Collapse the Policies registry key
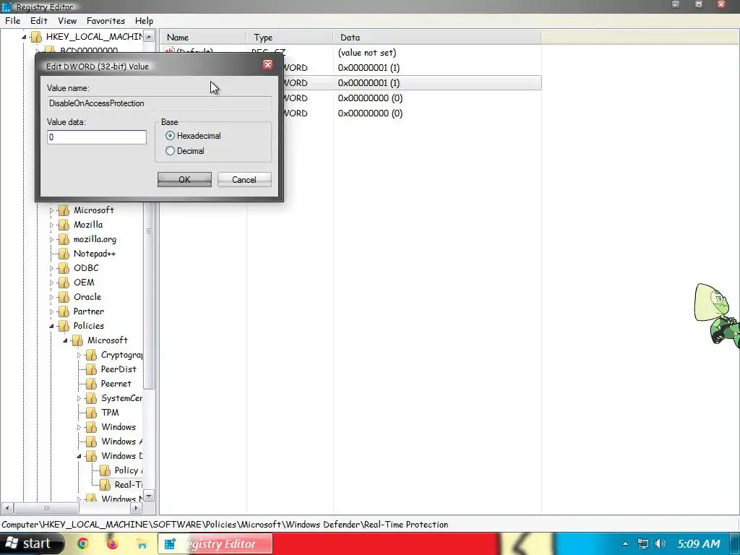740x555 pixels. 52,326
